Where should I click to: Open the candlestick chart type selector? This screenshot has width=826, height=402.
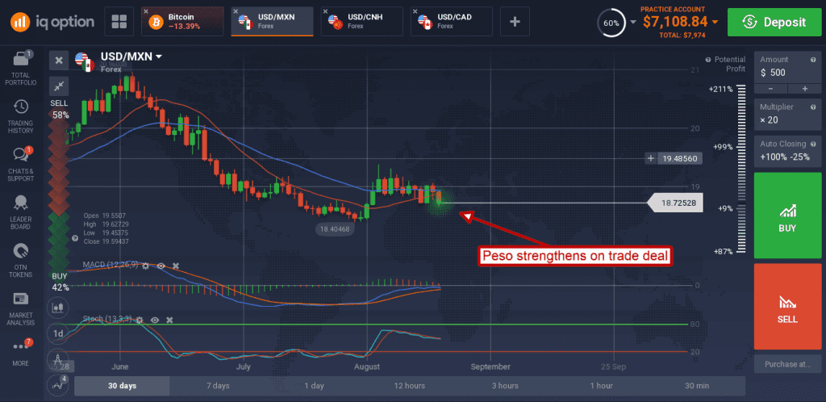click(x=57, y=308)
